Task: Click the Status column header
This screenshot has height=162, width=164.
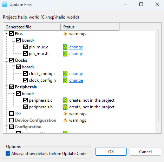Action: pyautogui.click(x=90, y=27)
